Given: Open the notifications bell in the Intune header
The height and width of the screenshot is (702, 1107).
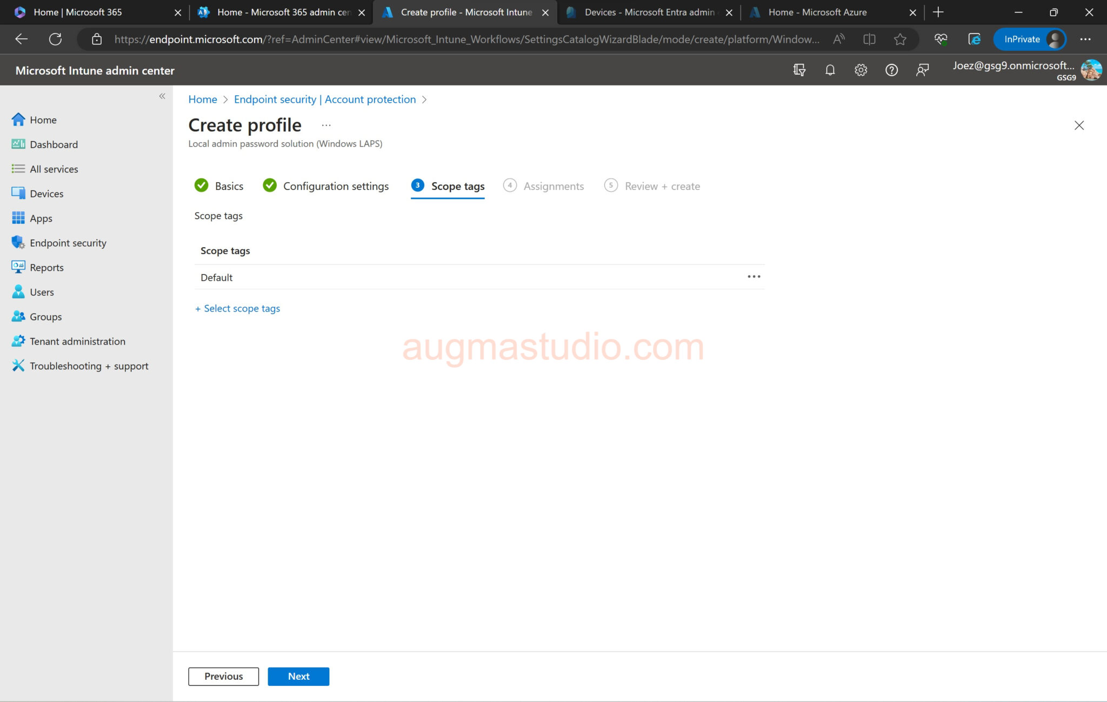Looking at the screenshot, I should [x=830, y=70].
